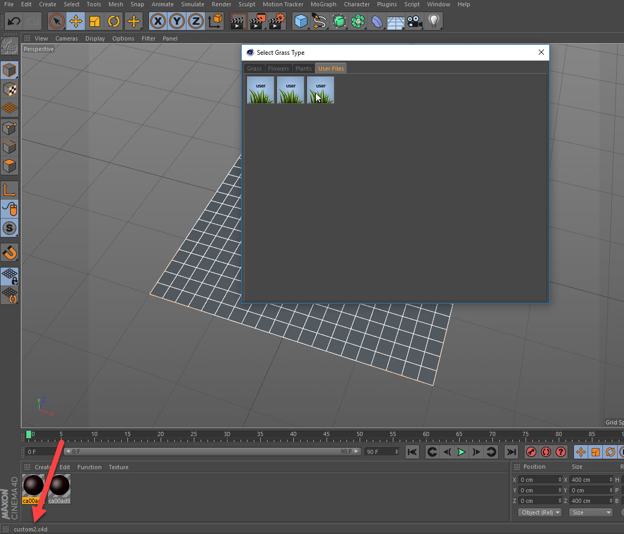Switch to Plants tab in dialog
Screen dimensions: 624x534
coord(303,68)
